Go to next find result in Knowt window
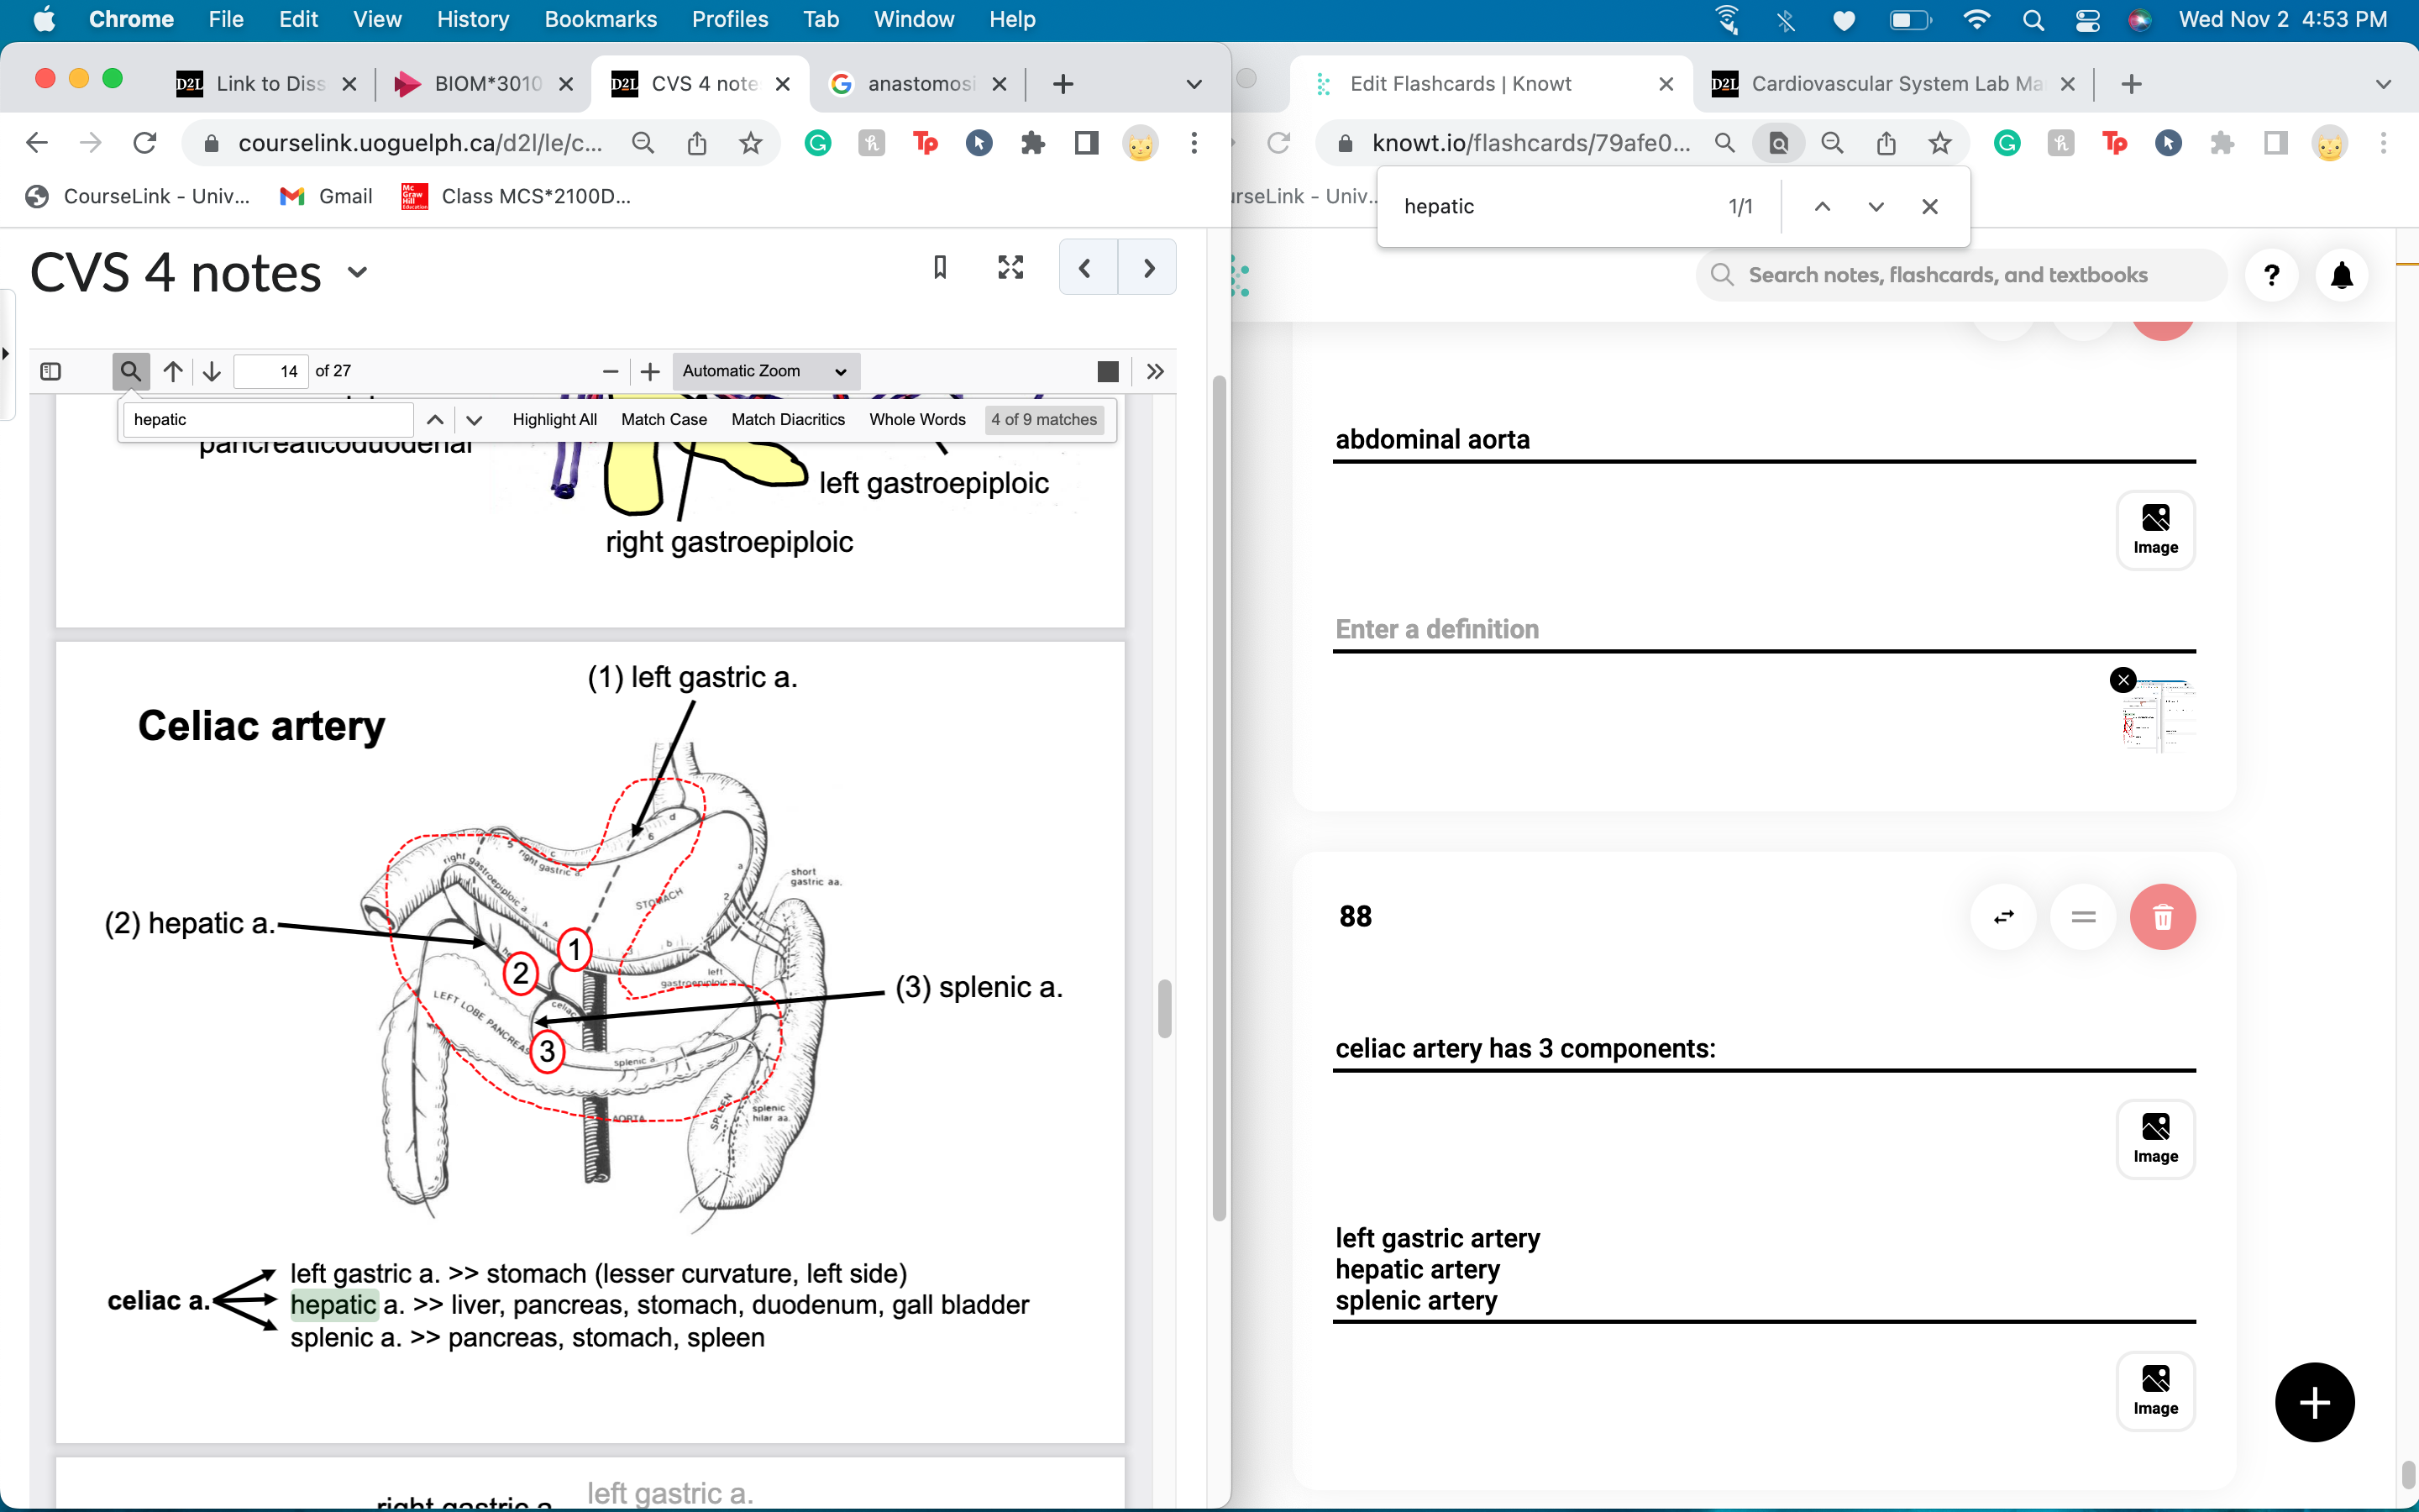Image resolution: width=2419 pixels, height=1512 pixels. [x=1876, y=206]
